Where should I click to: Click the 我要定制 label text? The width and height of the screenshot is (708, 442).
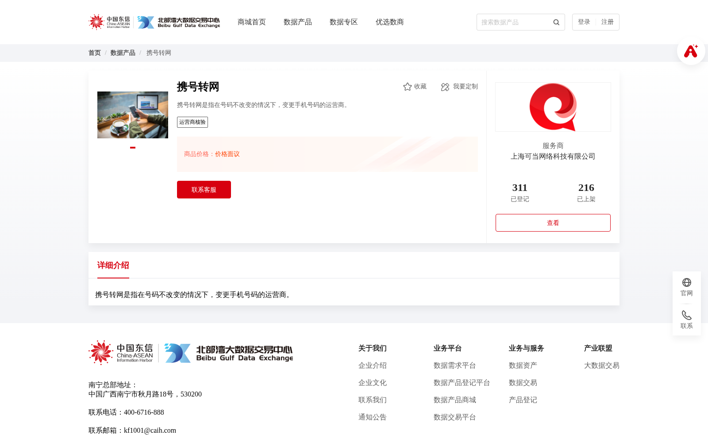point(466,87)
